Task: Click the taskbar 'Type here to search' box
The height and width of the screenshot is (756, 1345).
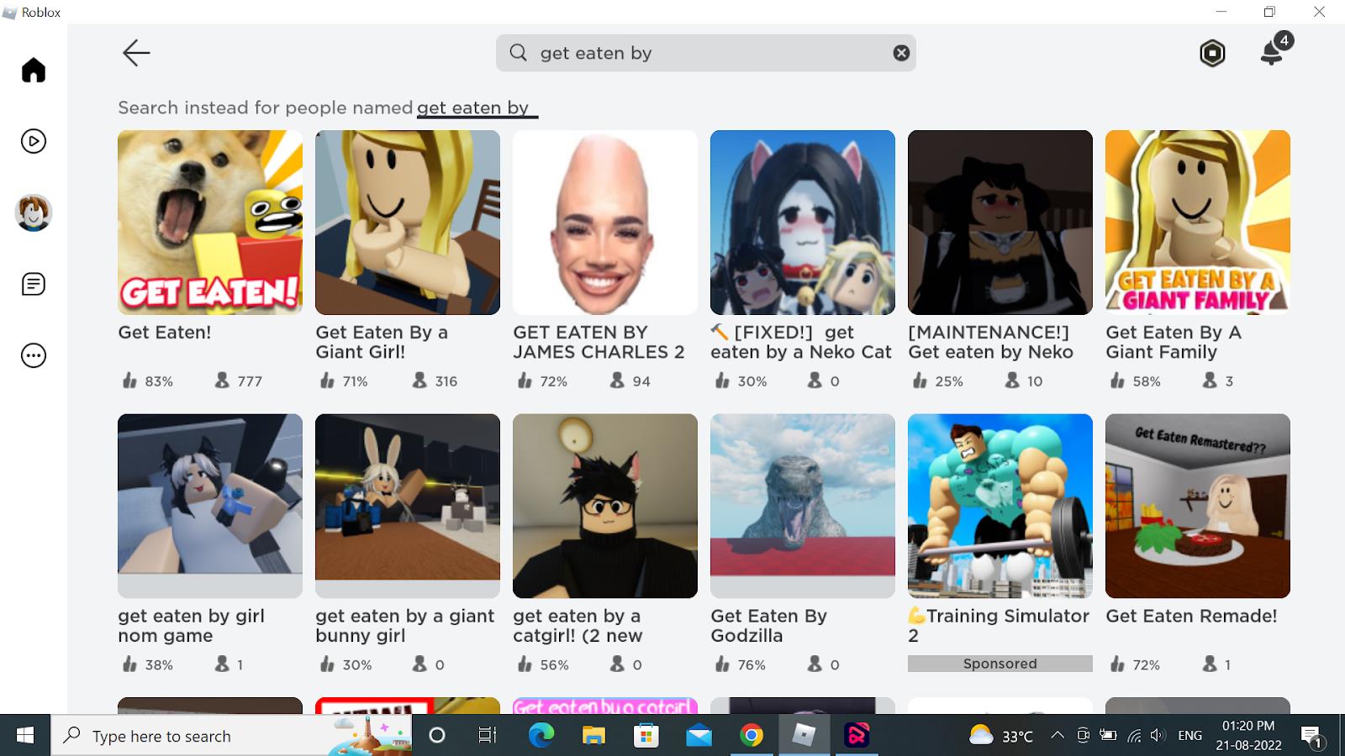Action: [x=232, y=736]
